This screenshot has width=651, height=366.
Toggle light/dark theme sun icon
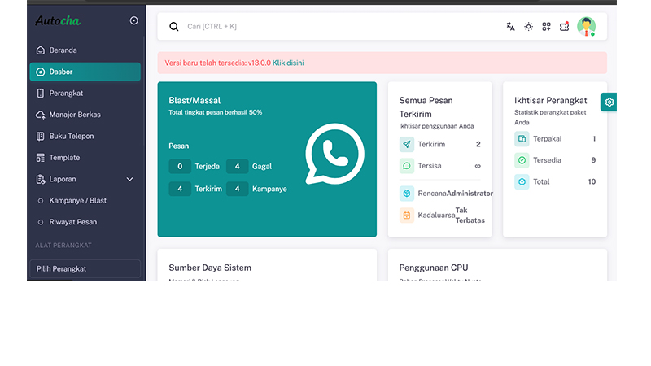pos(528,27)
